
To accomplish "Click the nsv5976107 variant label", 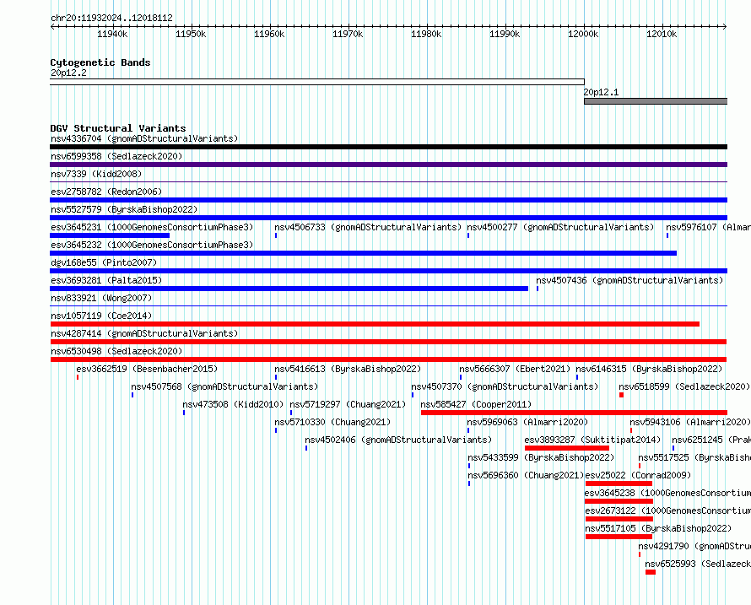I will tap(708, 228).
